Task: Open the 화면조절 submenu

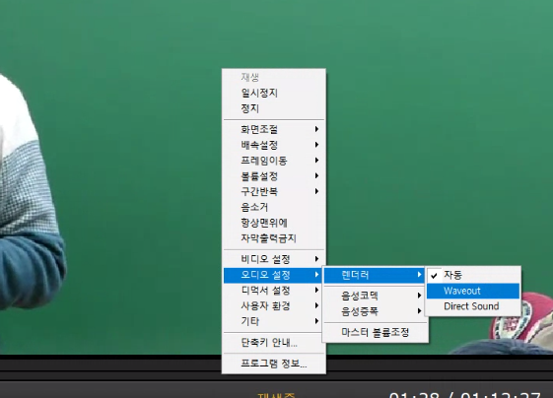Action: click(x=273, y=129)
